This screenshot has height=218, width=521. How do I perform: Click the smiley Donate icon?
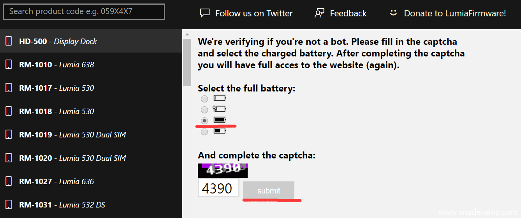[x=393, y=13]
